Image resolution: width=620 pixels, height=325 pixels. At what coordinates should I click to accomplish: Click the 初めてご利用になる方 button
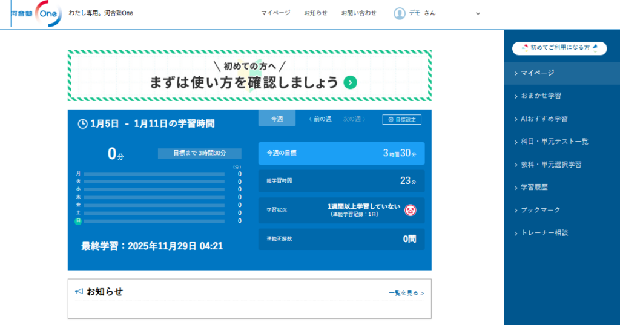pyautogui.click(x=559, y=48)
